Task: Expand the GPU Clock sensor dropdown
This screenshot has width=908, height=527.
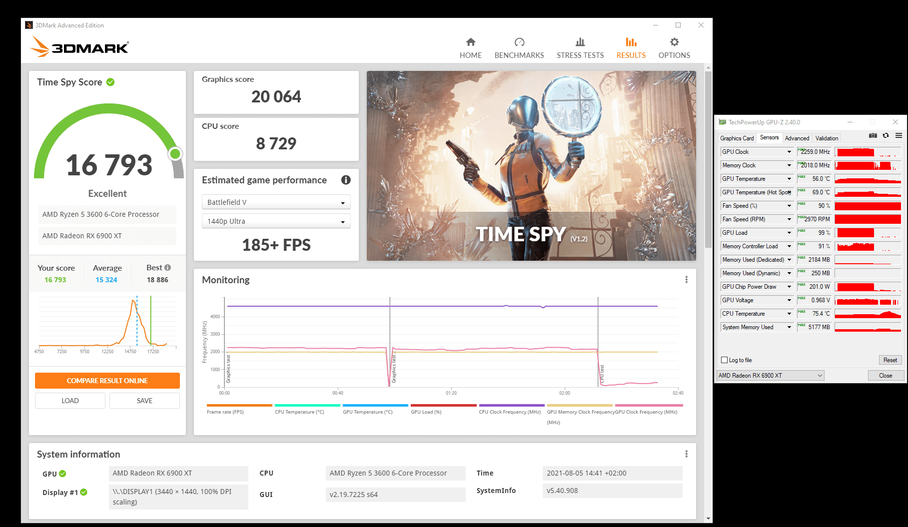Action: (x=789, y=152)
